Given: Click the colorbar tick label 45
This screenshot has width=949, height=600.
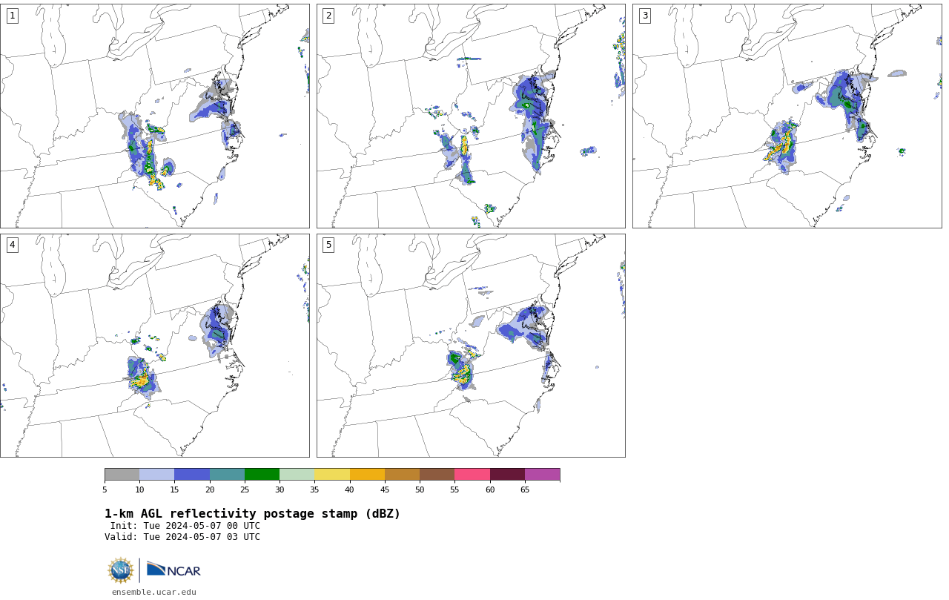Looking at the screenshot, I should point(385,489).
